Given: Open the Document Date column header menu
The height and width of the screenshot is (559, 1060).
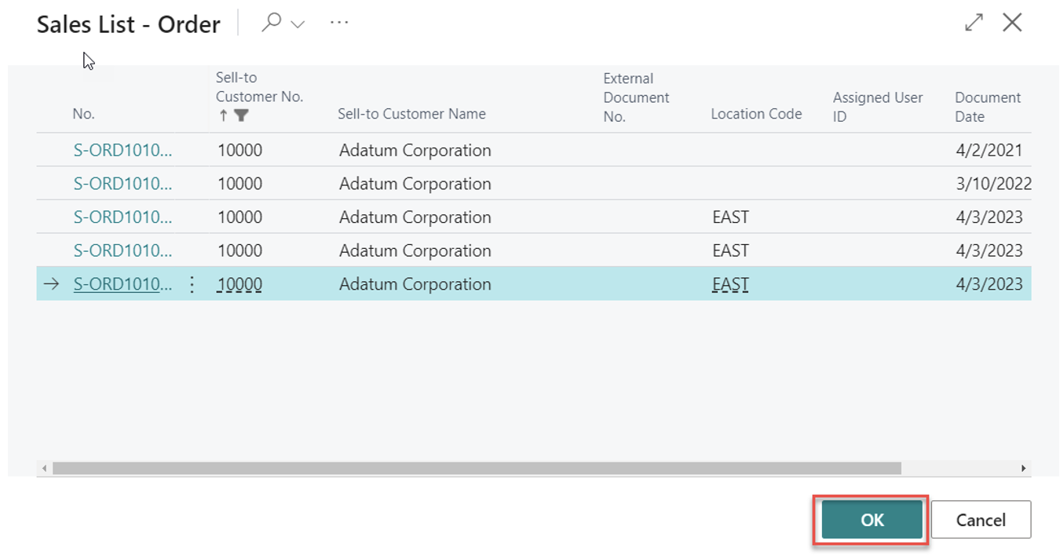Looking at the screenshot, I should pos(988,105).
